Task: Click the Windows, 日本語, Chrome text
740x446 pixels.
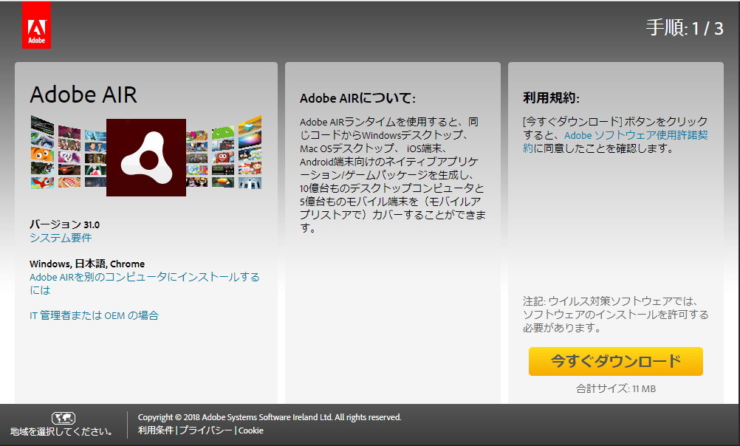Action: tap(87, 264)
